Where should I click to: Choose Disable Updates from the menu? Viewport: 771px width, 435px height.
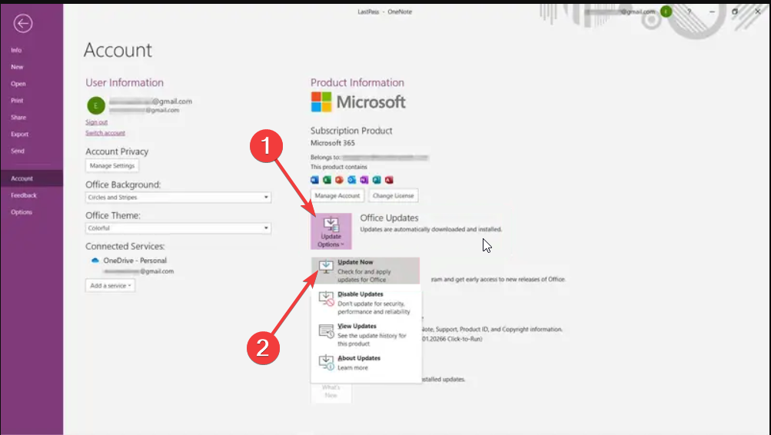click(x=365, y=303)
